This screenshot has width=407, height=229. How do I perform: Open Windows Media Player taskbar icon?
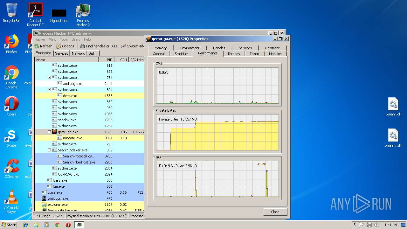[x=47, y=225]
